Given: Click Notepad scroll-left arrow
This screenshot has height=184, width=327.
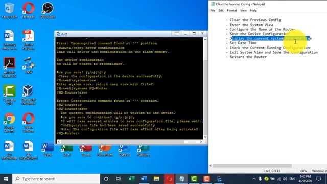Looking at the screenshot, I should pyautogui.click(x=211, y=166).
